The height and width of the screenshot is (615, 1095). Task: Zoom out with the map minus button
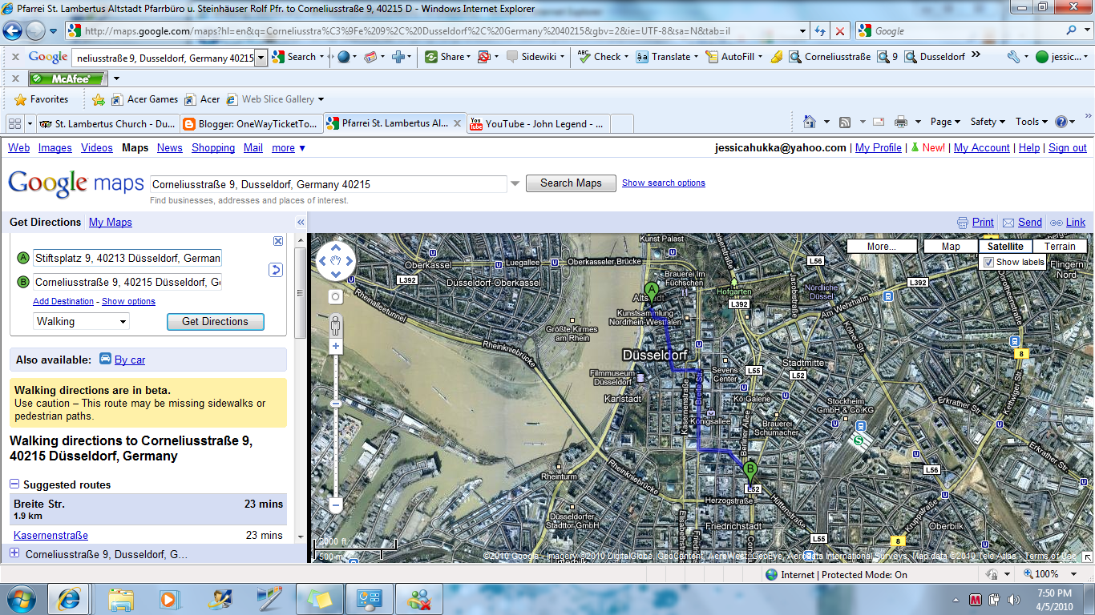tap(335, 505)
